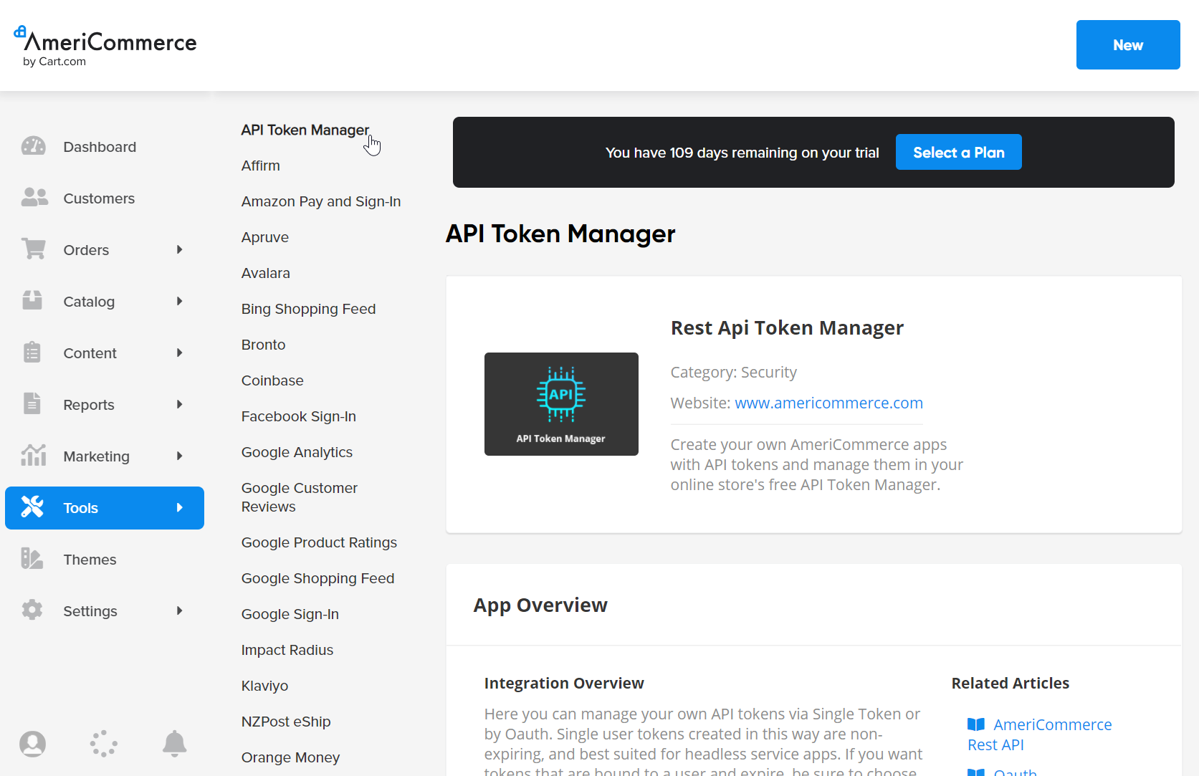The height and width of the screenshot is (776, 1199).
Task: Select Google Product Ratings
Action: click(x=320, y=542)
